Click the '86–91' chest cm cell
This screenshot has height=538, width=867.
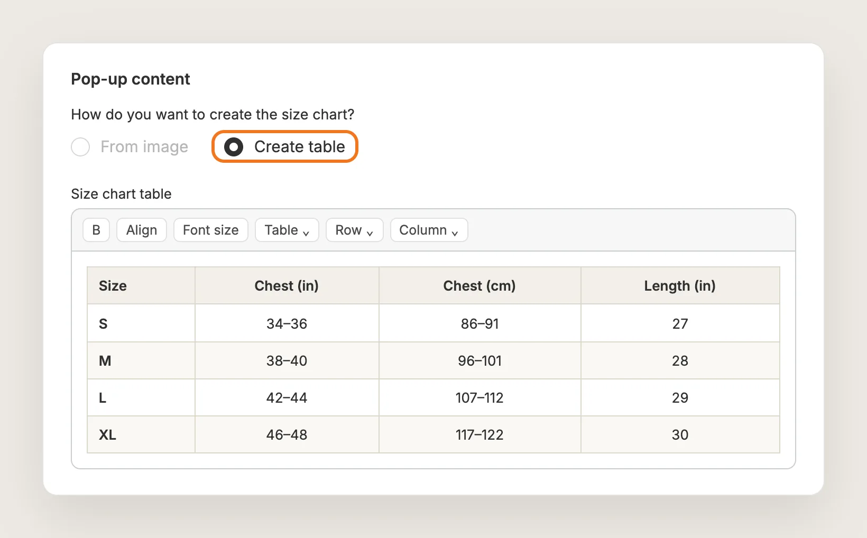tap(480, 323)
